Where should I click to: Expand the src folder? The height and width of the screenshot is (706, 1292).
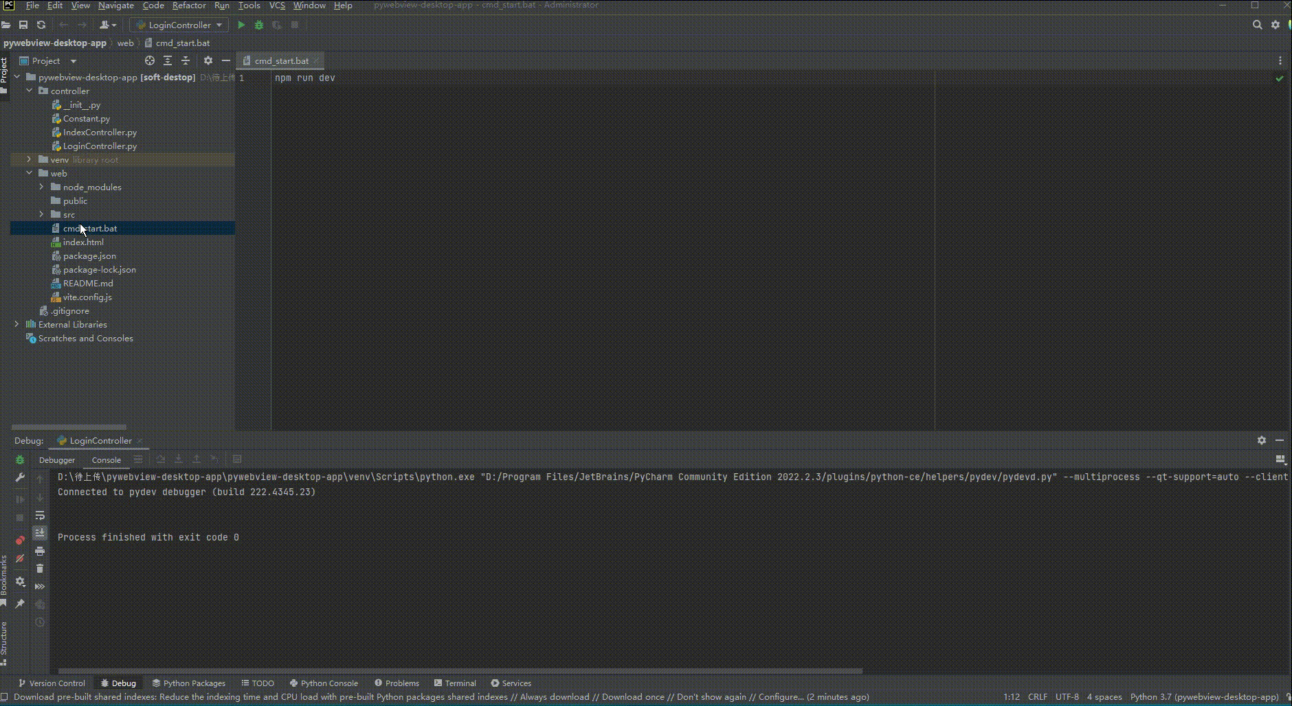[42, 214]
